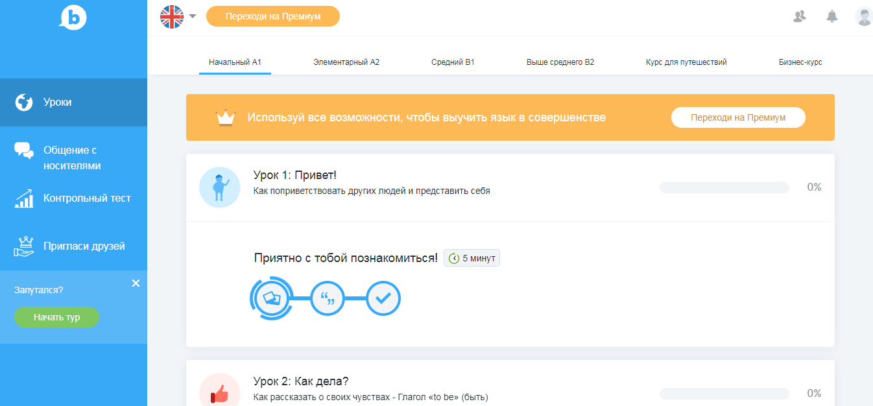Viewport: 873px width, 406px height.
Task: Switch to the Средний B1 tab
Action: click(452, 62)
